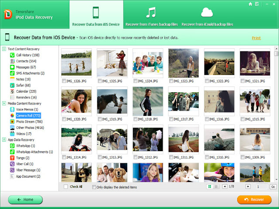The height and width of the screenshot is (209, 279).
Task: Click the WhatsApp Attachments icon
Action: pyautogui.click(x=12, y=152)
